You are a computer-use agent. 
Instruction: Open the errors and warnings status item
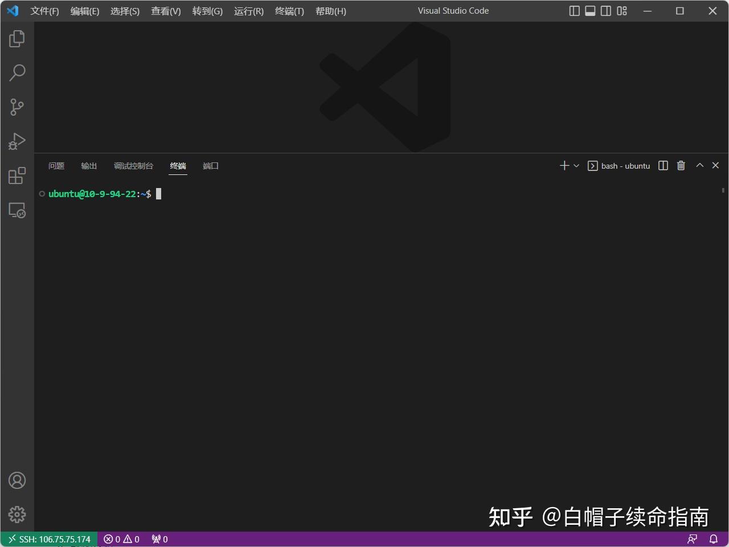click(121, 538)
